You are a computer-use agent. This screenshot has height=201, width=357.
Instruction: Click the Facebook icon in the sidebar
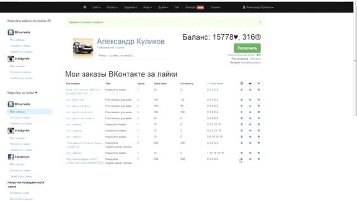[11, 157]
